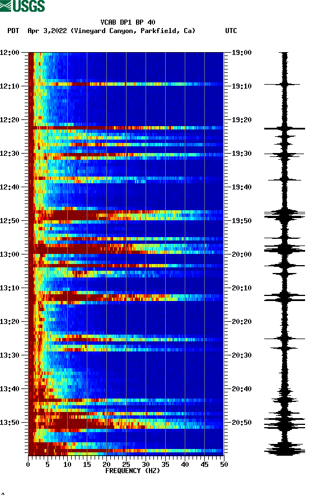Screen dimensions: 309x500
Task: Click the 35 Hz frequency axis label
Action: coord(165,465)
